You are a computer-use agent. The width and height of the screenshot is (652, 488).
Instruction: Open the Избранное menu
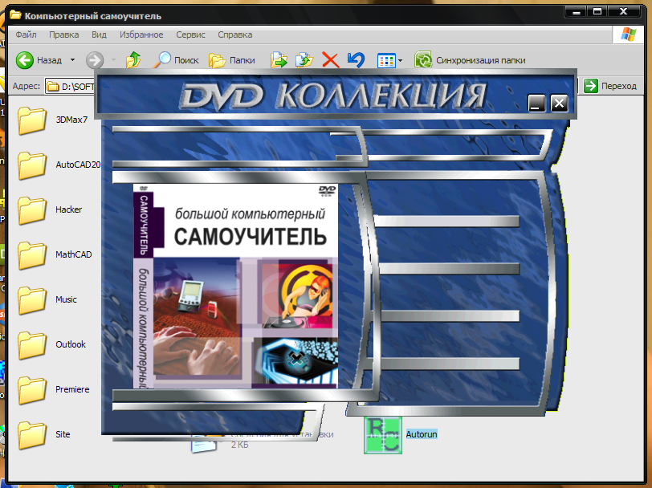pyautogui.click(x=141, y=35)
